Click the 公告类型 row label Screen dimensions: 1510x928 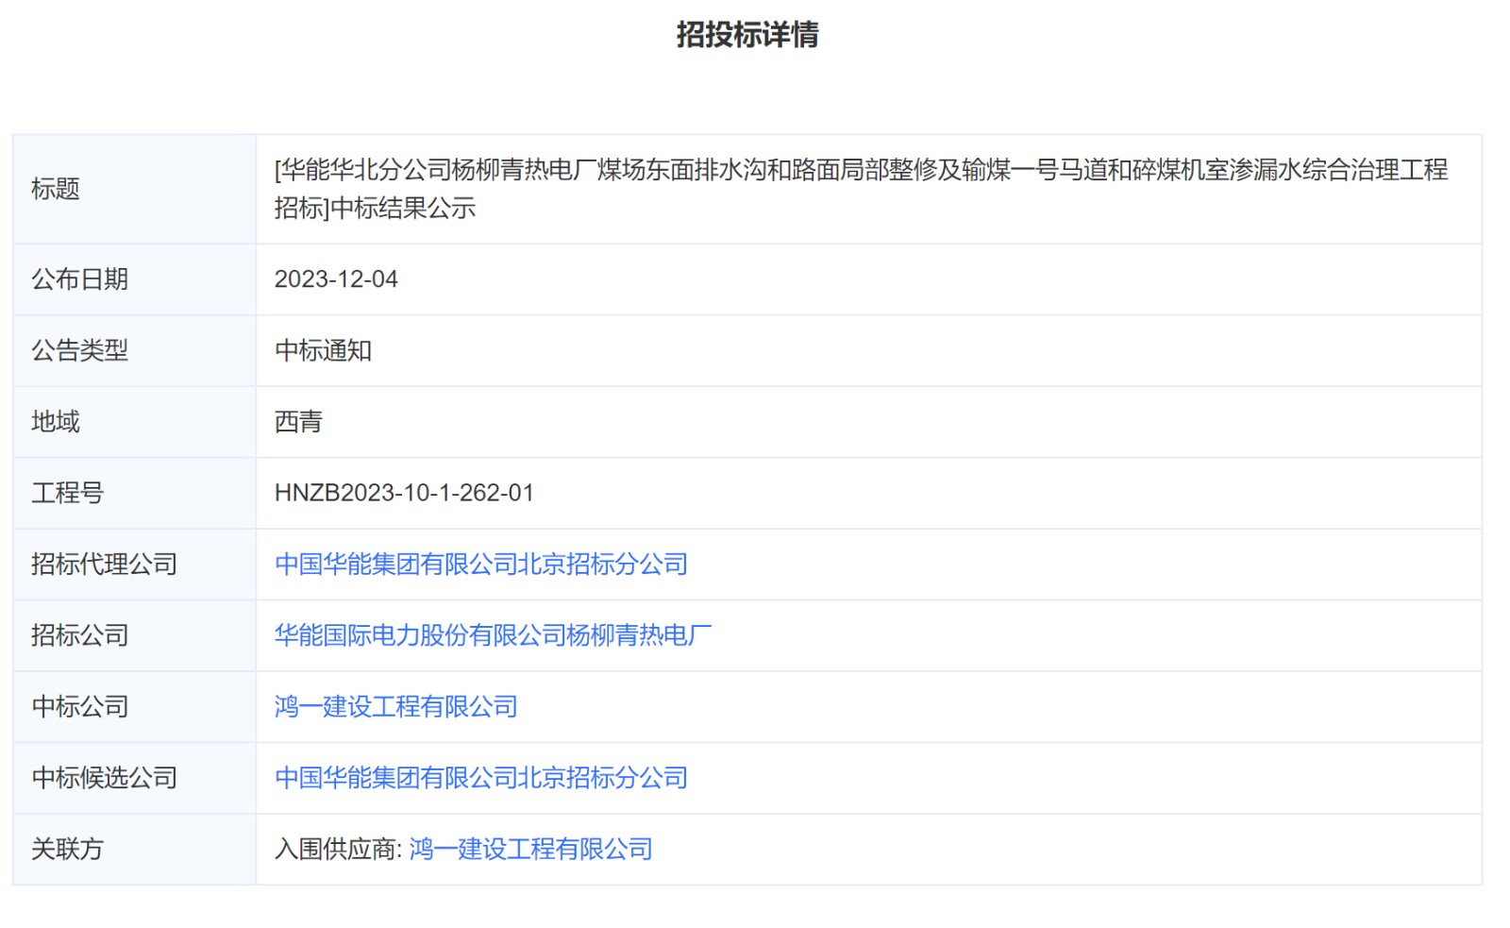click(x=79, y=351)
